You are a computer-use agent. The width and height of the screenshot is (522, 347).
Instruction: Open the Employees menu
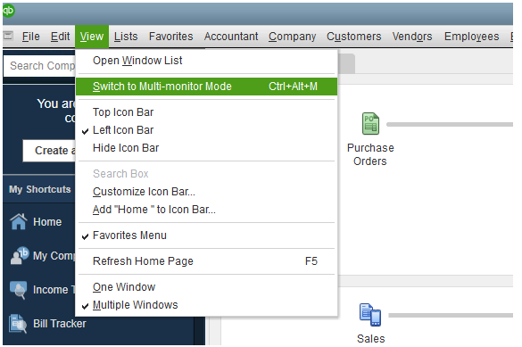pos(471,37)
